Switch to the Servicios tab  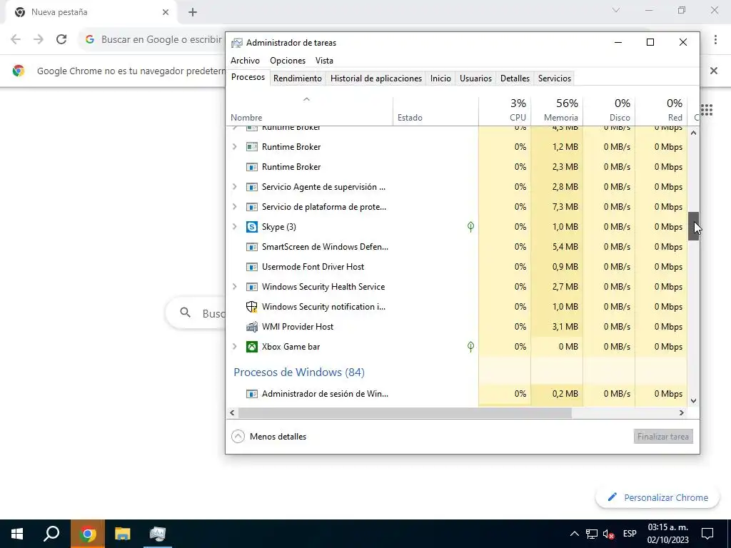pos(554,78)
